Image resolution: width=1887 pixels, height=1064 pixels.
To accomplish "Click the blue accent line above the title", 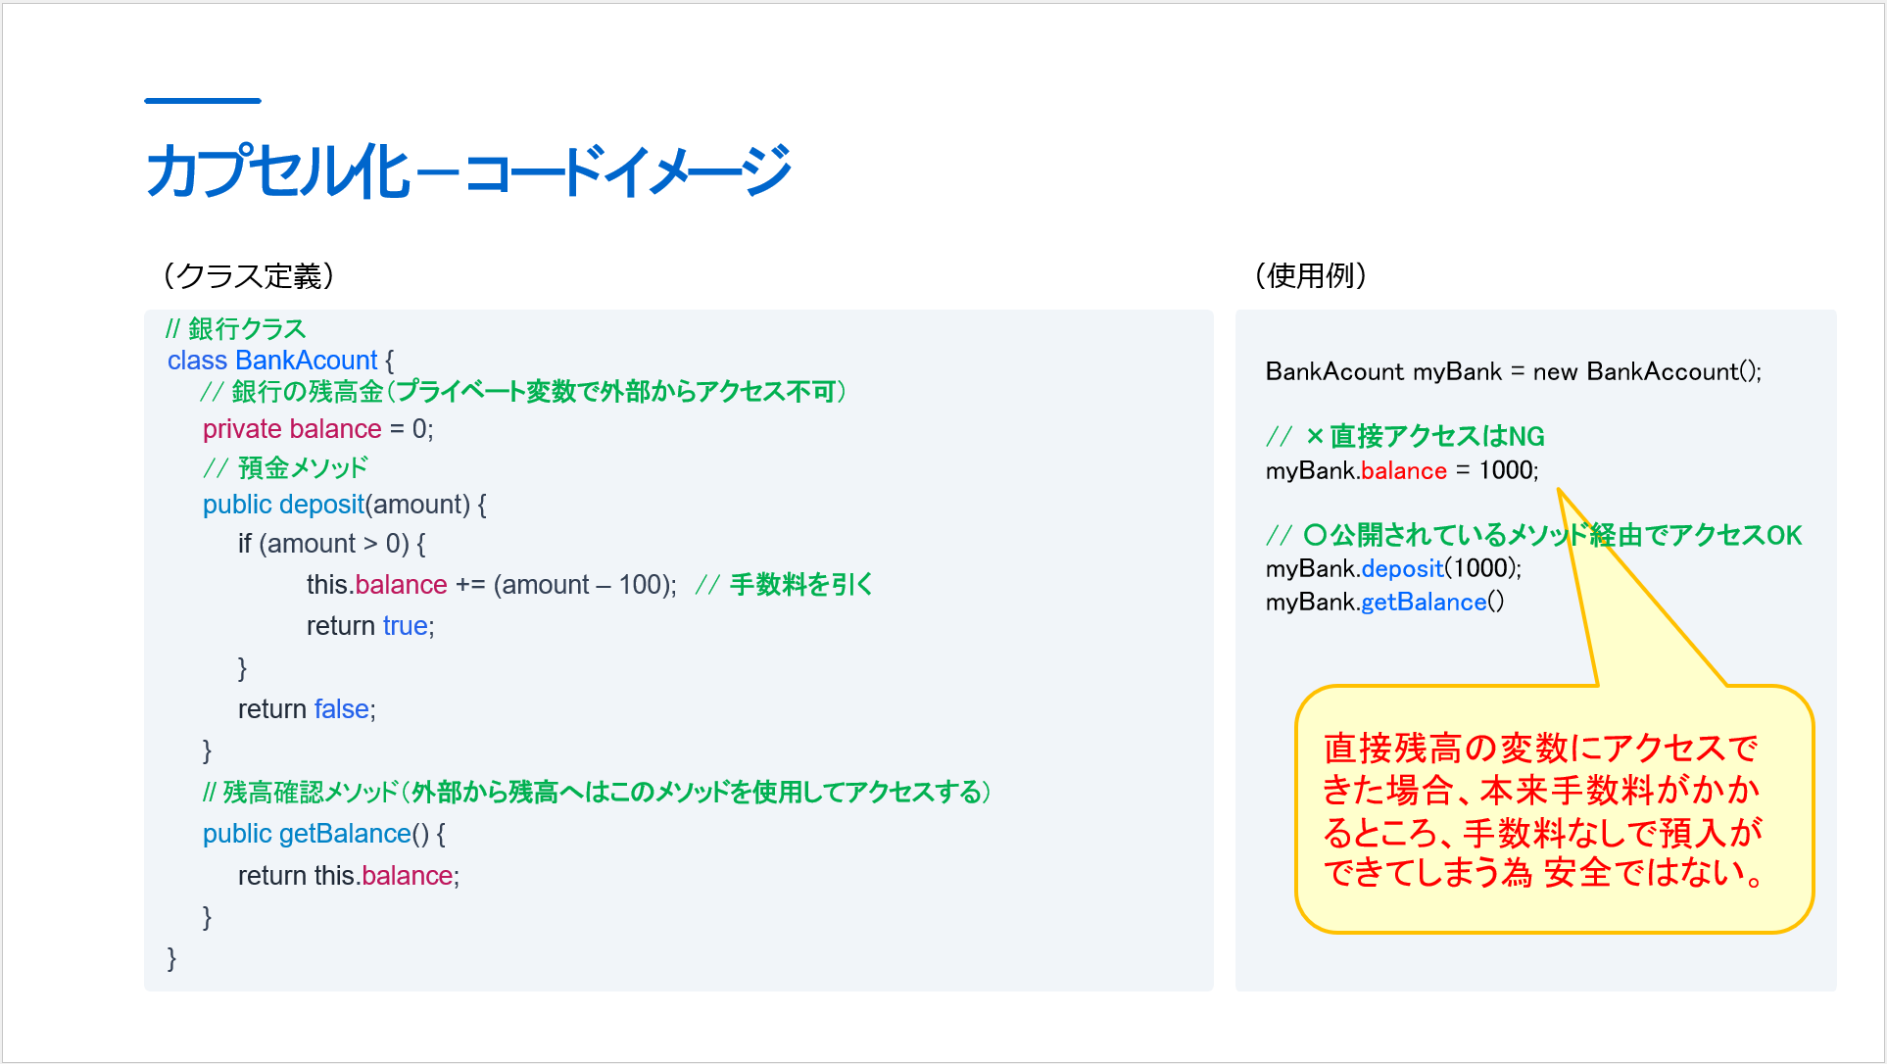I will pyautogui.click(x=202, y=101).
